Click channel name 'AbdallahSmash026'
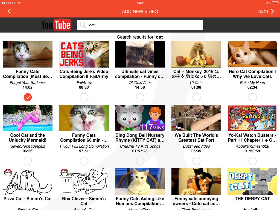 point(252,147)
